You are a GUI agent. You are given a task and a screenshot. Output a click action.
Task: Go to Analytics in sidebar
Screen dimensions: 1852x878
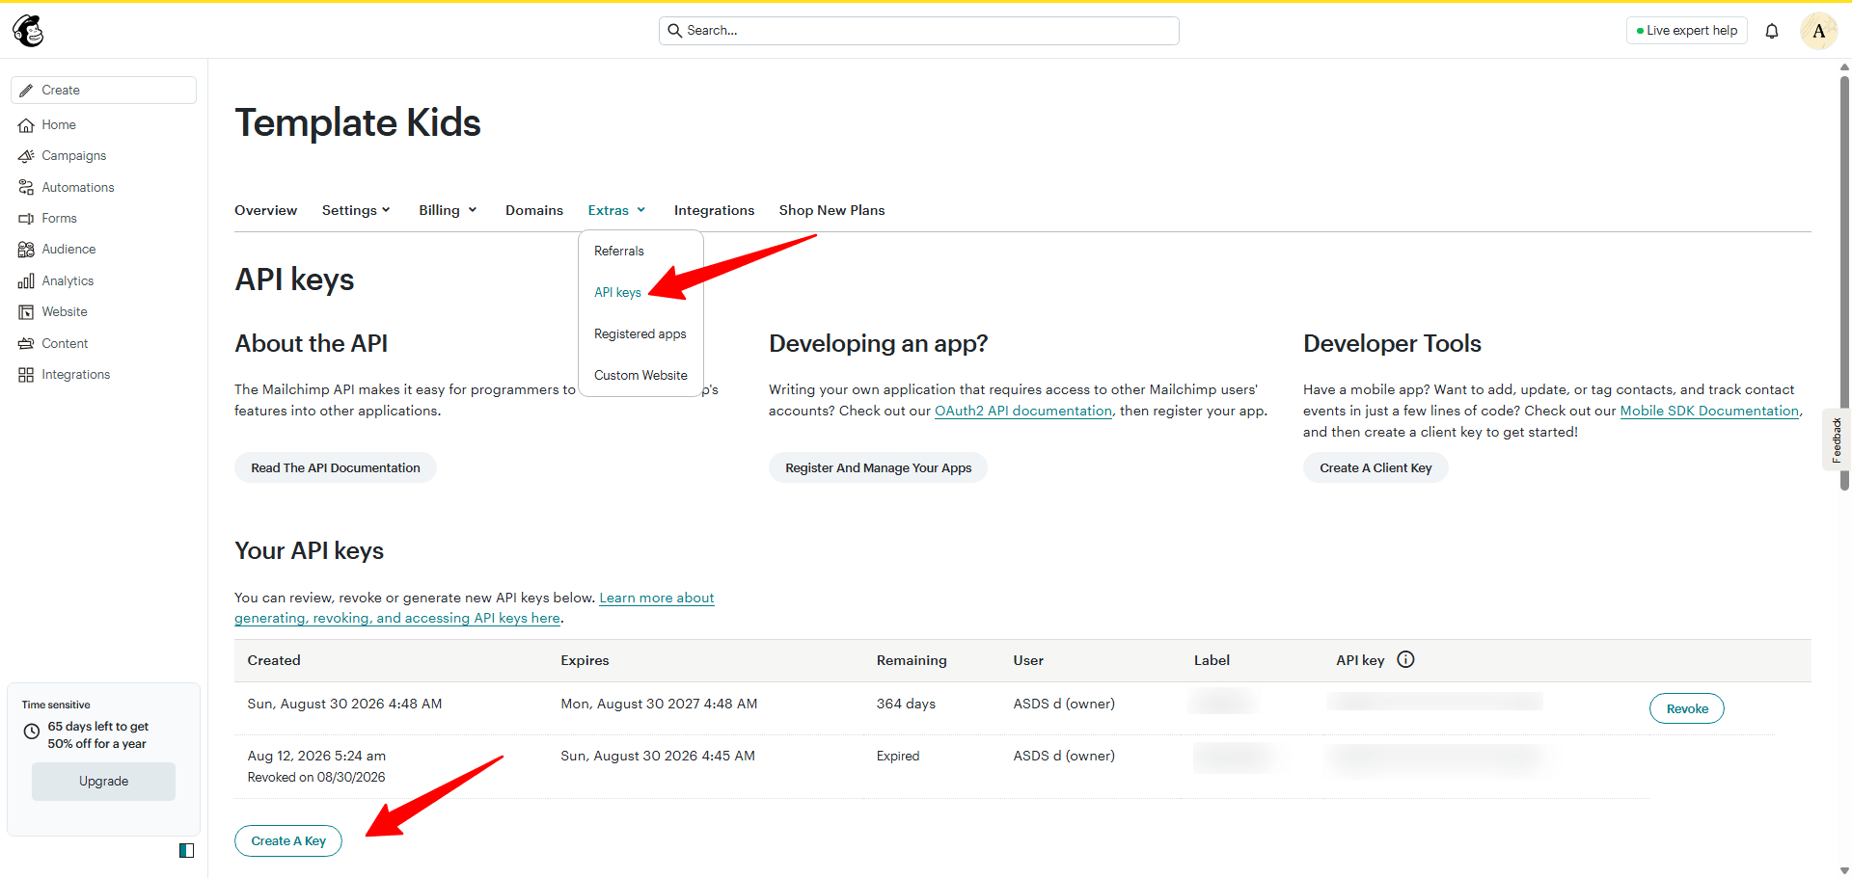(68, 281)
